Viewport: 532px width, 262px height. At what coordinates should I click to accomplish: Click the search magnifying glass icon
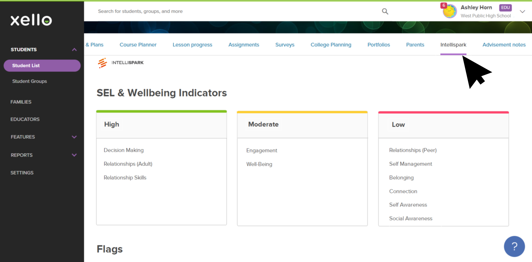(x=385, y=11)
